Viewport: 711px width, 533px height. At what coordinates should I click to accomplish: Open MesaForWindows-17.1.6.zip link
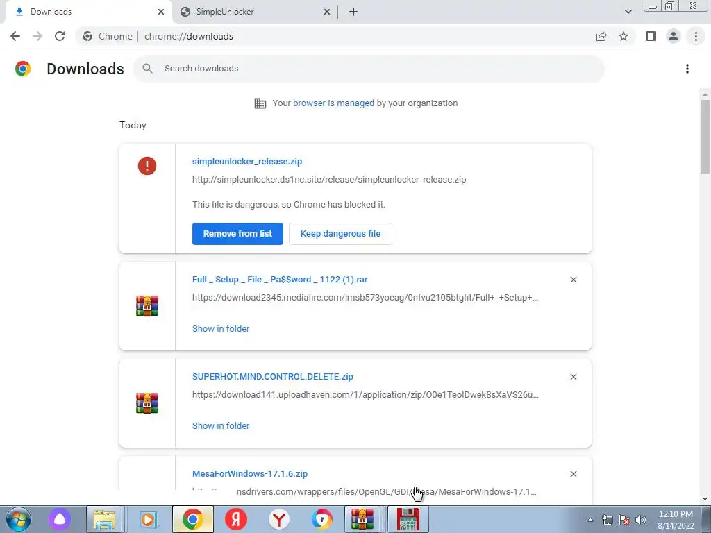[x=250, y=473]
